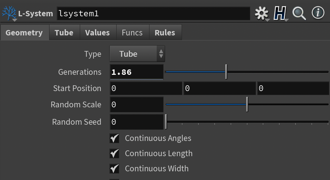This screenshot has height=180, width=330.
Task: Open the gear parameter settings menu
Action: pos(261,13)
